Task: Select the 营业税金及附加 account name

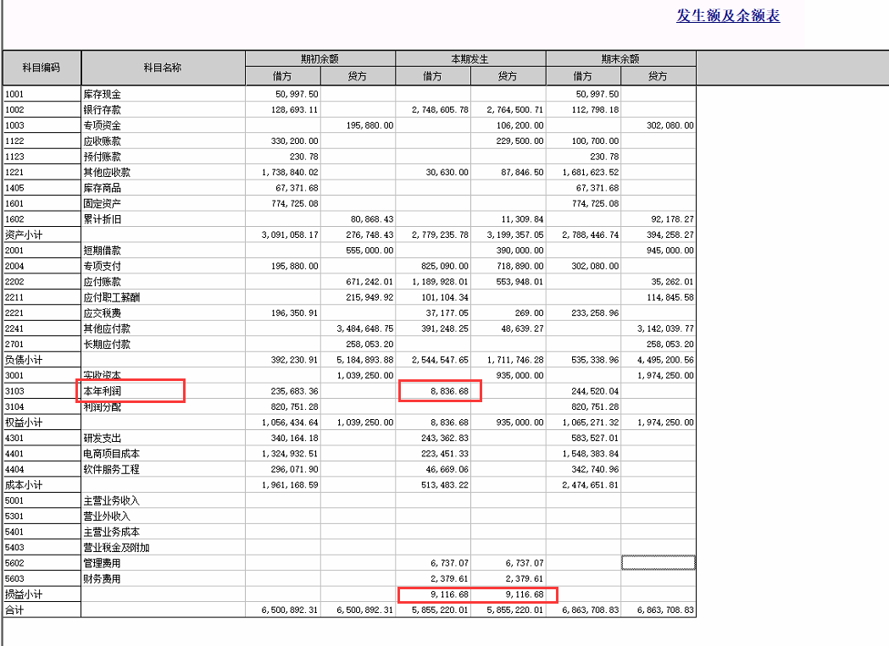Action: (116, 548)
